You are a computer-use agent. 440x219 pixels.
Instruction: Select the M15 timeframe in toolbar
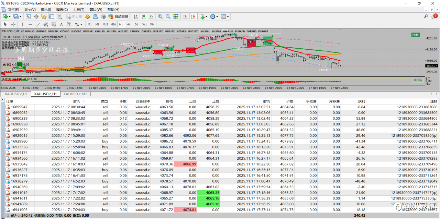click(105, 24)
